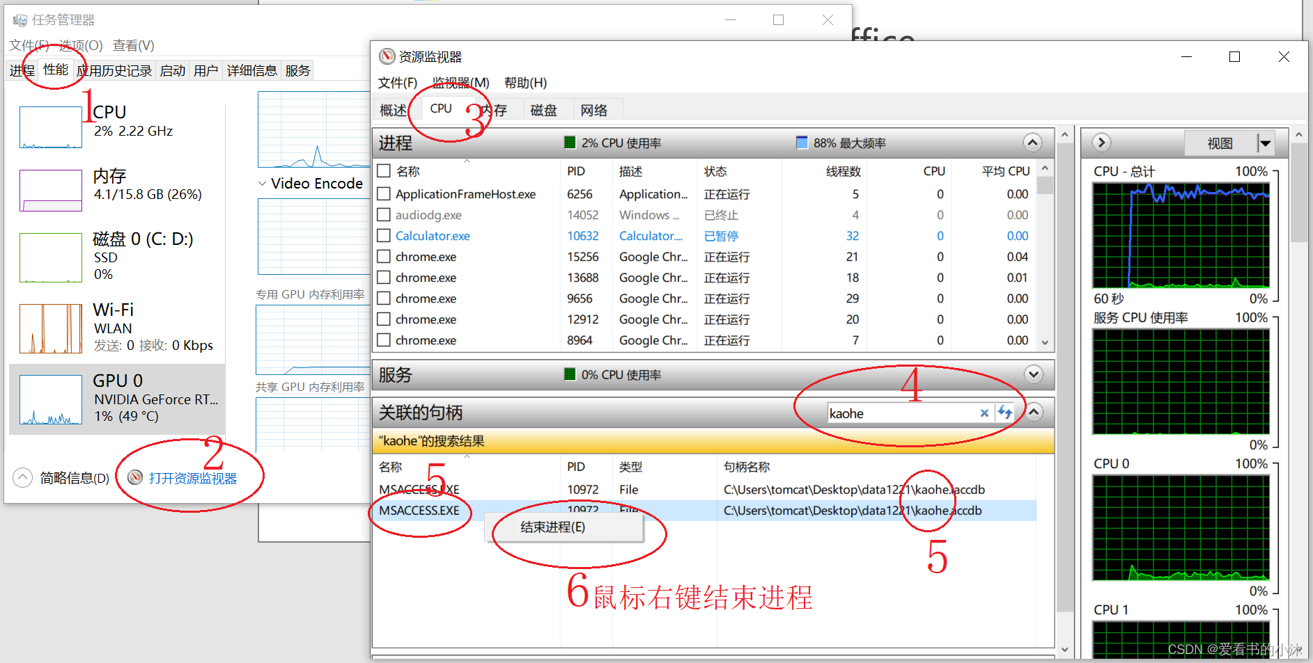
Task: Click the blue max frequency indicator
Action: click(802, 143)
